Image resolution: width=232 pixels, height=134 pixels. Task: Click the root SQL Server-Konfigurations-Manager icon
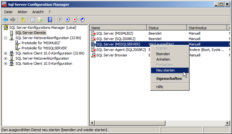[6, 28]
